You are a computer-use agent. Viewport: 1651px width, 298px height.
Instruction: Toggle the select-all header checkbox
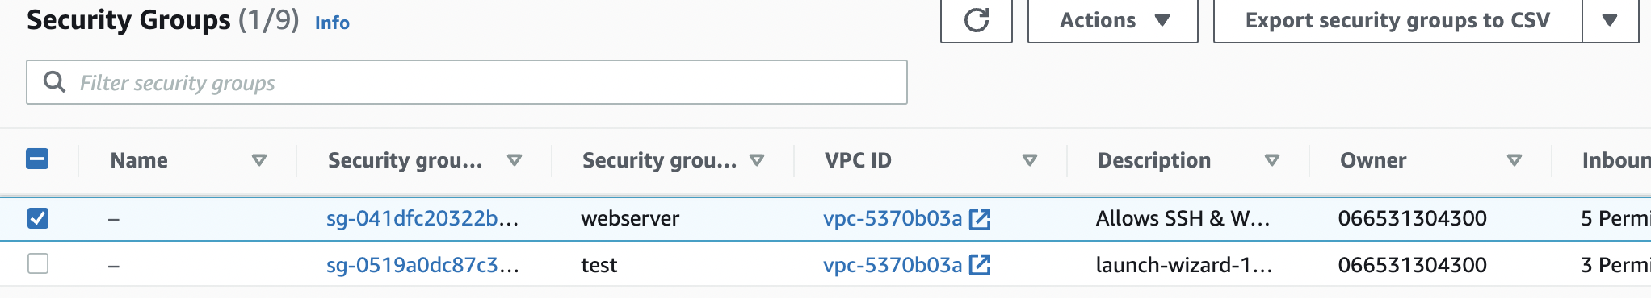38,159
